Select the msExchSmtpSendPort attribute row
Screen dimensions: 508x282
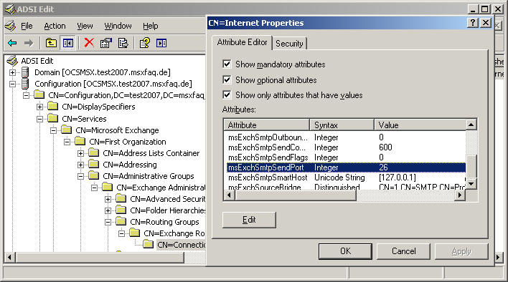click(346, 167)
